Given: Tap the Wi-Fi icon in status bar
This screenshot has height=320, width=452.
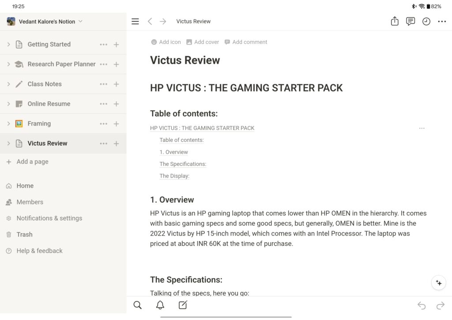Looking at the screenshot, I should [x=422, y=6].
